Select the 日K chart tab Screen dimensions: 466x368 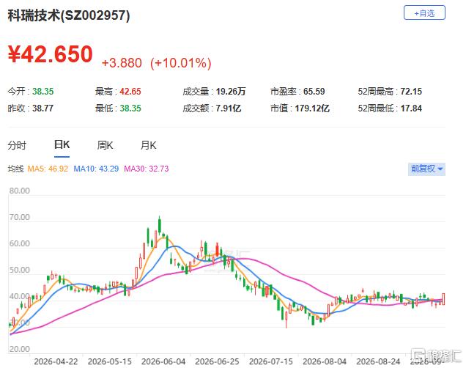click(62, 144)
